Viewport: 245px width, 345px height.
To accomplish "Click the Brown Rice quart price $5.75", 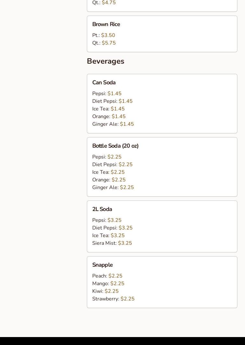I will pos(109,43).
